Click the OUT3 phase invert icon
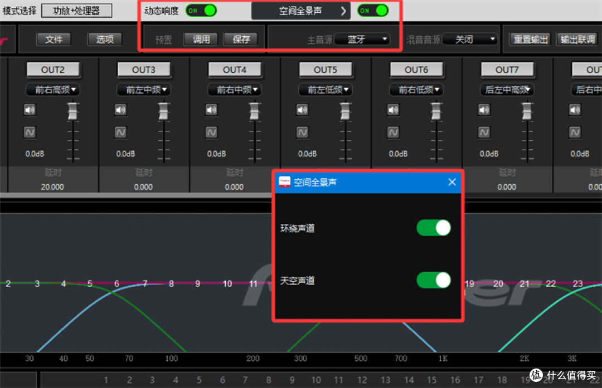 (120, 132)
